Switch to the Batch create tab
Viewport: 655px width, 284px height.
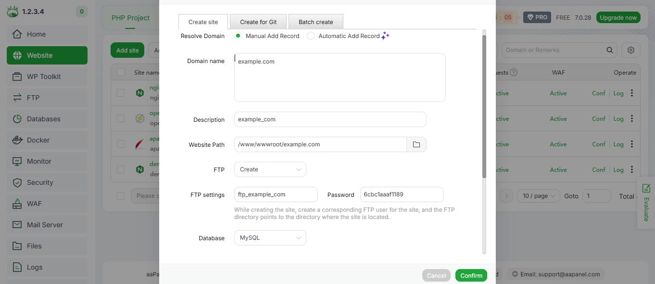(315, 22)
